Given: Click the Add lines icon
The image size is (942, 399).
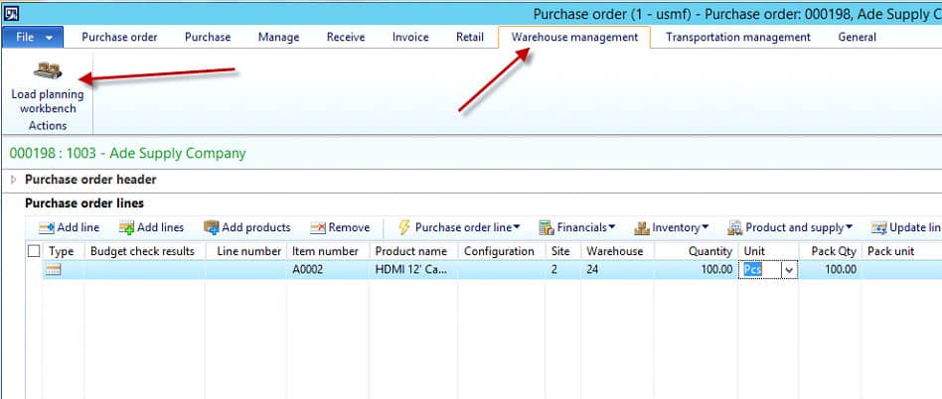Looking at the screenshot, I should tap(127, 228).
